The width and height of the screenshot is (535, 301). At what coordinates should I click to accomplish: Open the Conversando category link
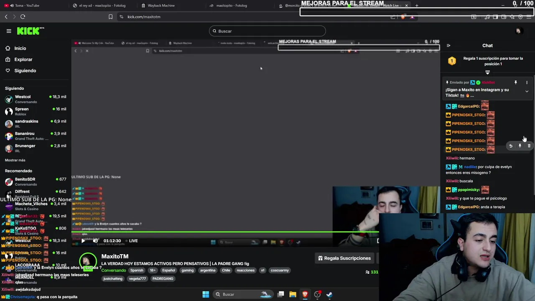point(114,270)
